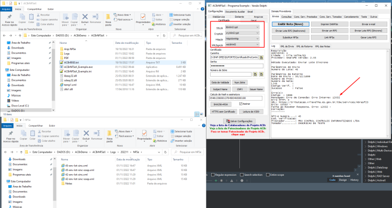Click Nova pasta in NFSe Explorer ribbon
The height and width of the screenshot is (208, 392).
tap(110, 137)
